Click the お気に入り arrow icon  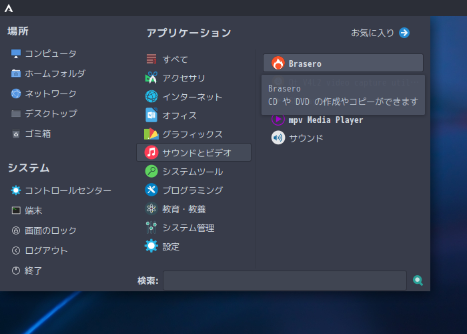(404, 33)
